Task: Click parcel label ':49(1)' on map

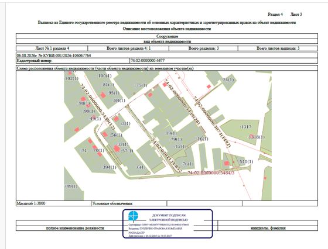Action: [95, 119]
